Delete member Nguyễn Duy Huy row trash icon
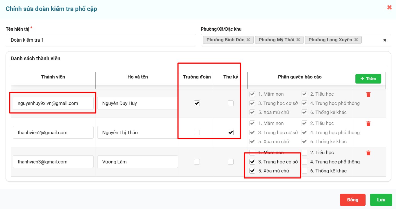396x209 pixels. 368,95
